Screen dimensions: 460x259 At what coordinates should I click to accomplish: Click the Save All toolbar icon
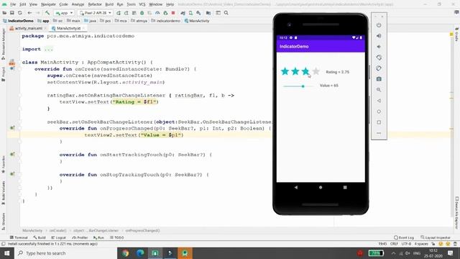point(12,13)
